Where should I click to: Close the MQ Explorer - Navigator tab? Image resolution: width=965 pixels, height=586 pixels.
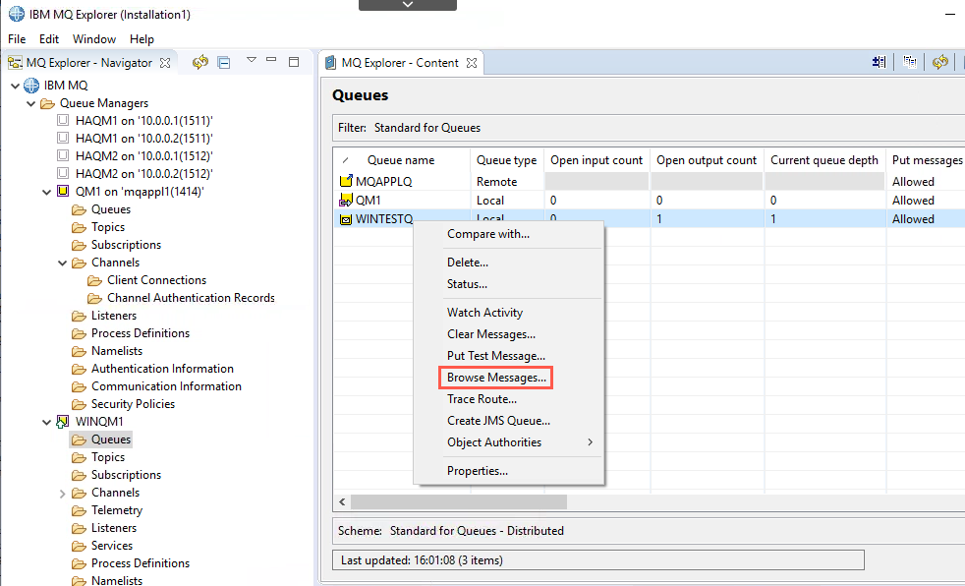(x=165, y=63)
